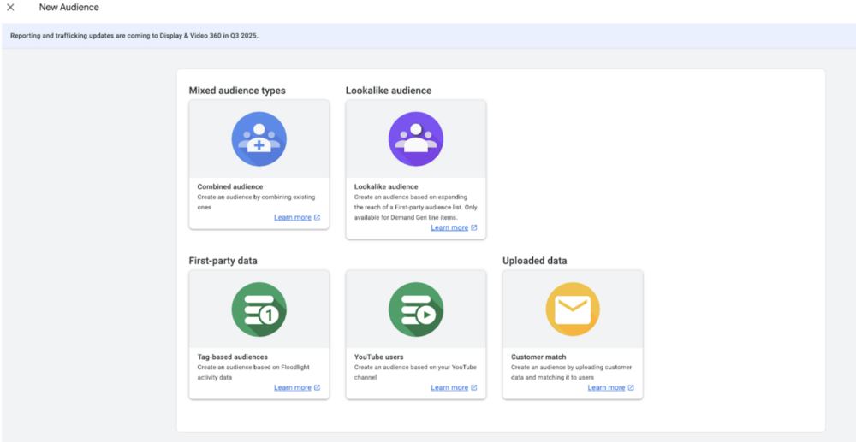Close the New Audience dialog
856x442 pixels.
pos(10,8)
